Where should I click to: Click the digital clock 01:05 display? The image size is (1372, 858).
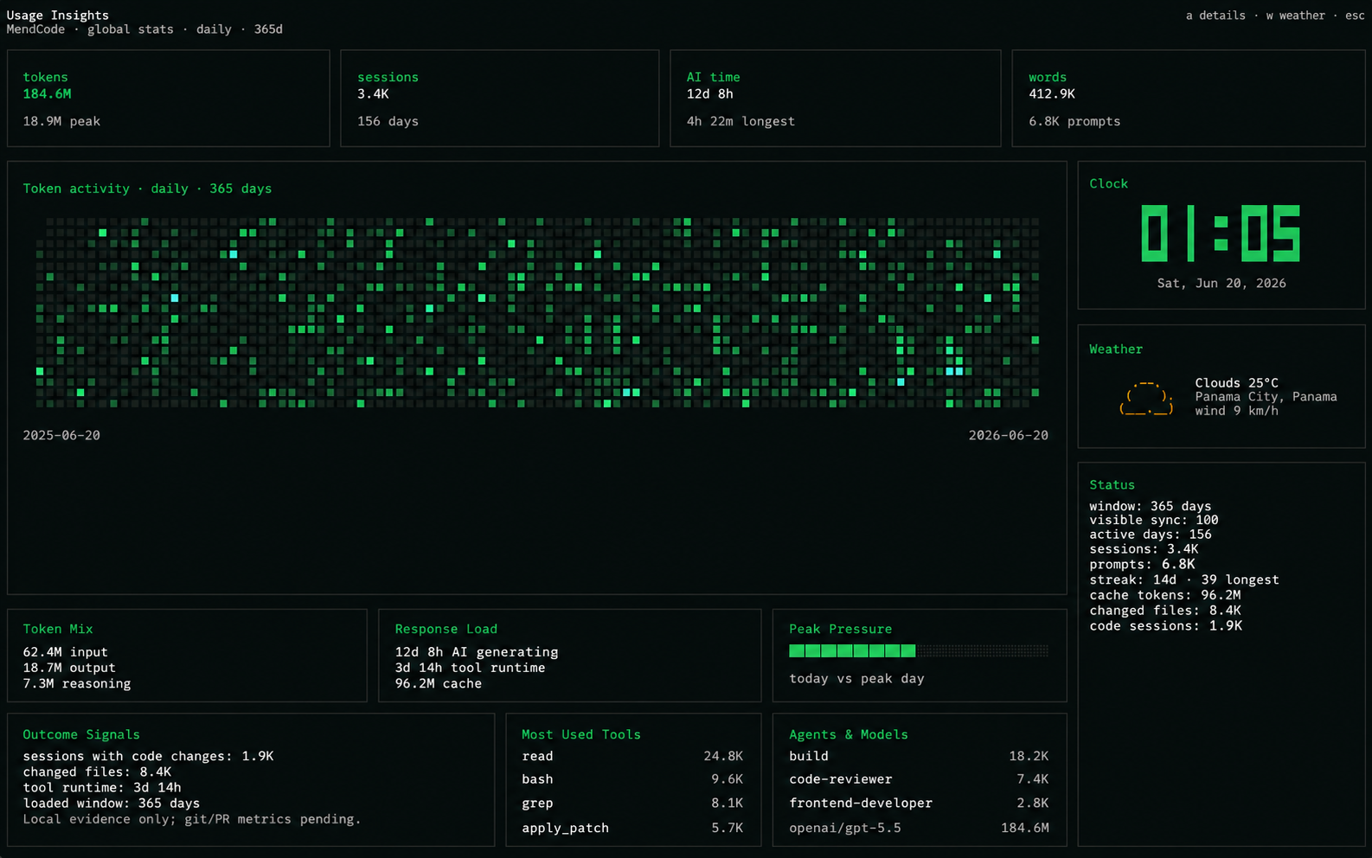click(x=1221, y=234)
